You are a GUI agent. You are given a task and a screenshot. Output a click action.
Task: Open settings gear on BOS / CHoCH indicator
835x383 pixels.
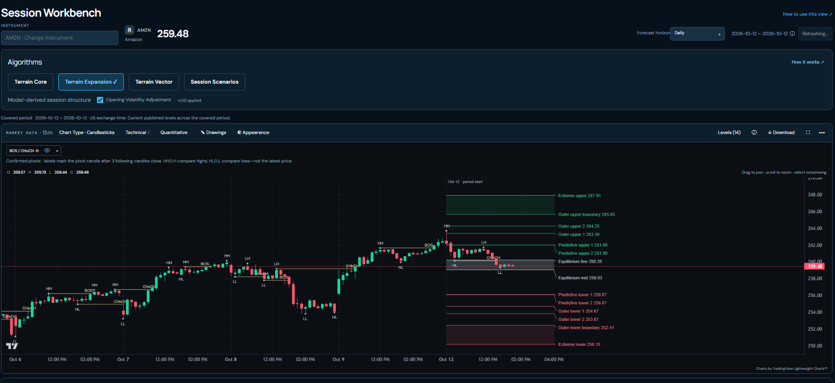point(37,151)
